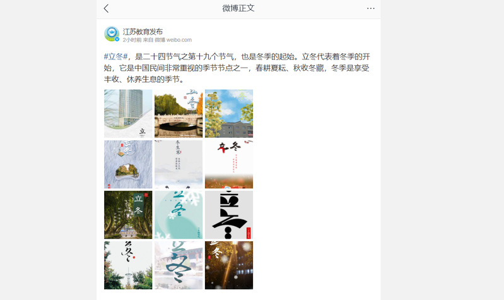
Task: Open the golden night-light 立冬 thumbnail
Action: pos(229,265)
